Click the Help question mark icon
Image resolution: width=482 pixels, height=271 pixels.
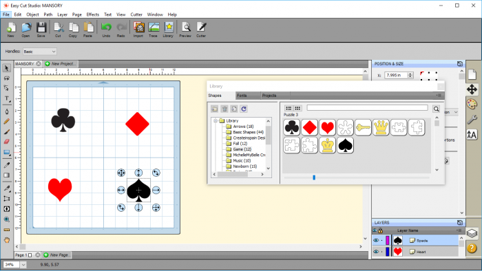[472, 248]
